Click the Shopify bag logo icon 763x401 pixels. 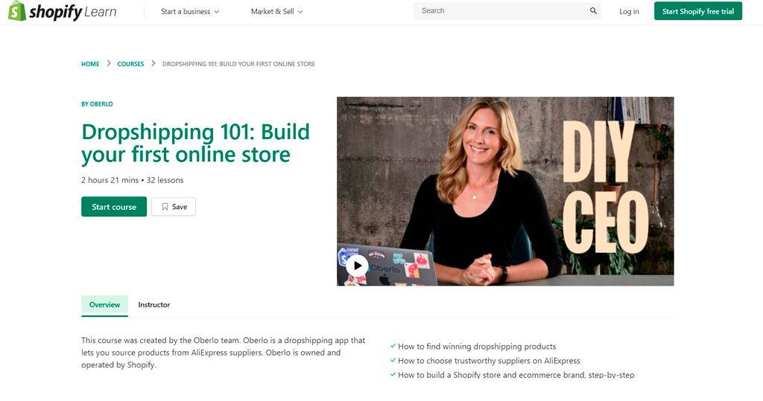[x=17, y=10]
